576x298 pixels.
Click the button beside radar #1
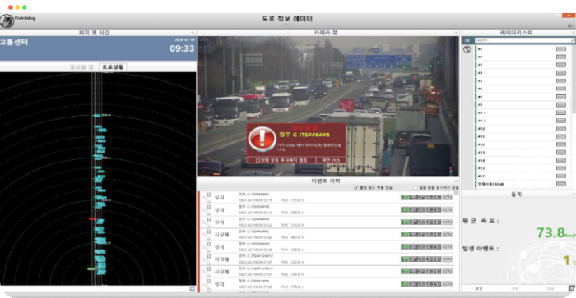(561, 49)
